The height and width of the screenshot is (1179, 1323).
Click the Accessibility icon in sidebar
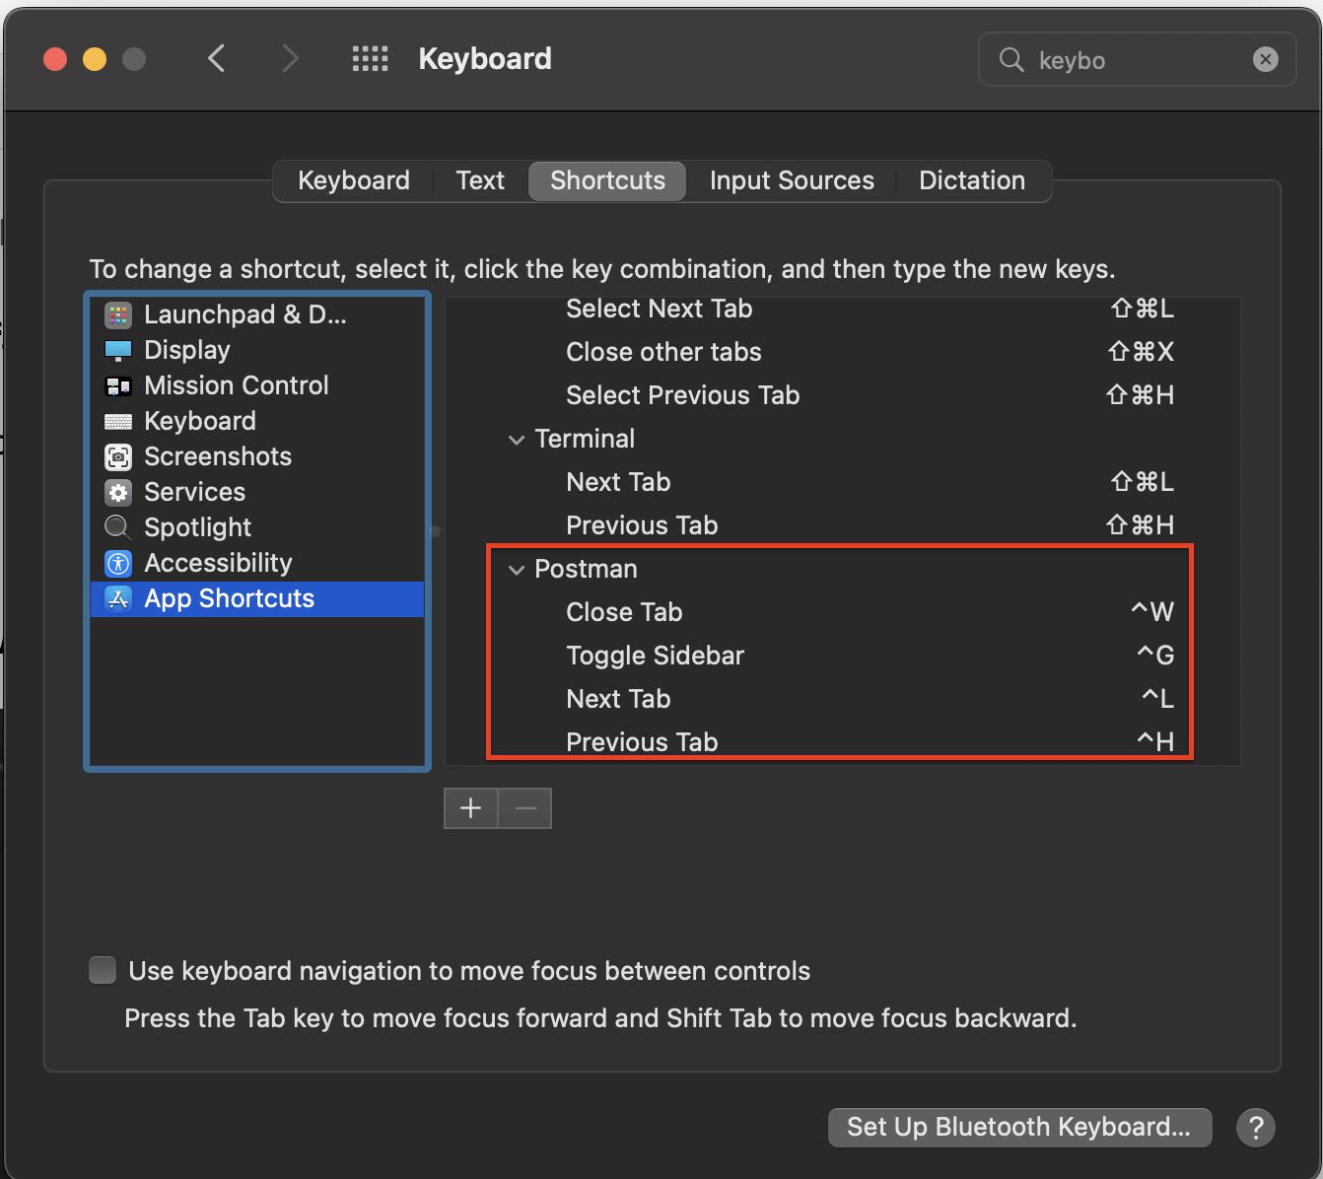[x=118, y=564]
